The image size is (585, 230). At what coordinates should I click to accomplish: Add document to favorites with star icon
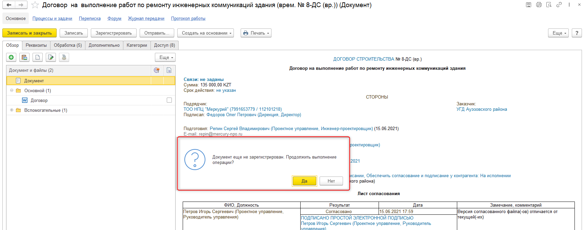[35, 5]
